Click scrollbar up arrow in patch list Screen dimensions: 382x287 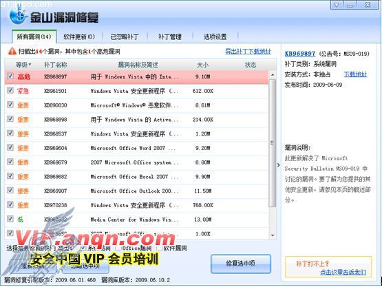tap(273, 75)
